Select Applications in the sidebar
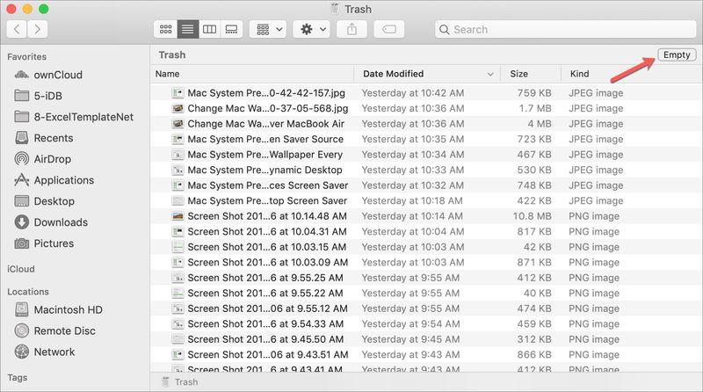 tap(54, 180)
